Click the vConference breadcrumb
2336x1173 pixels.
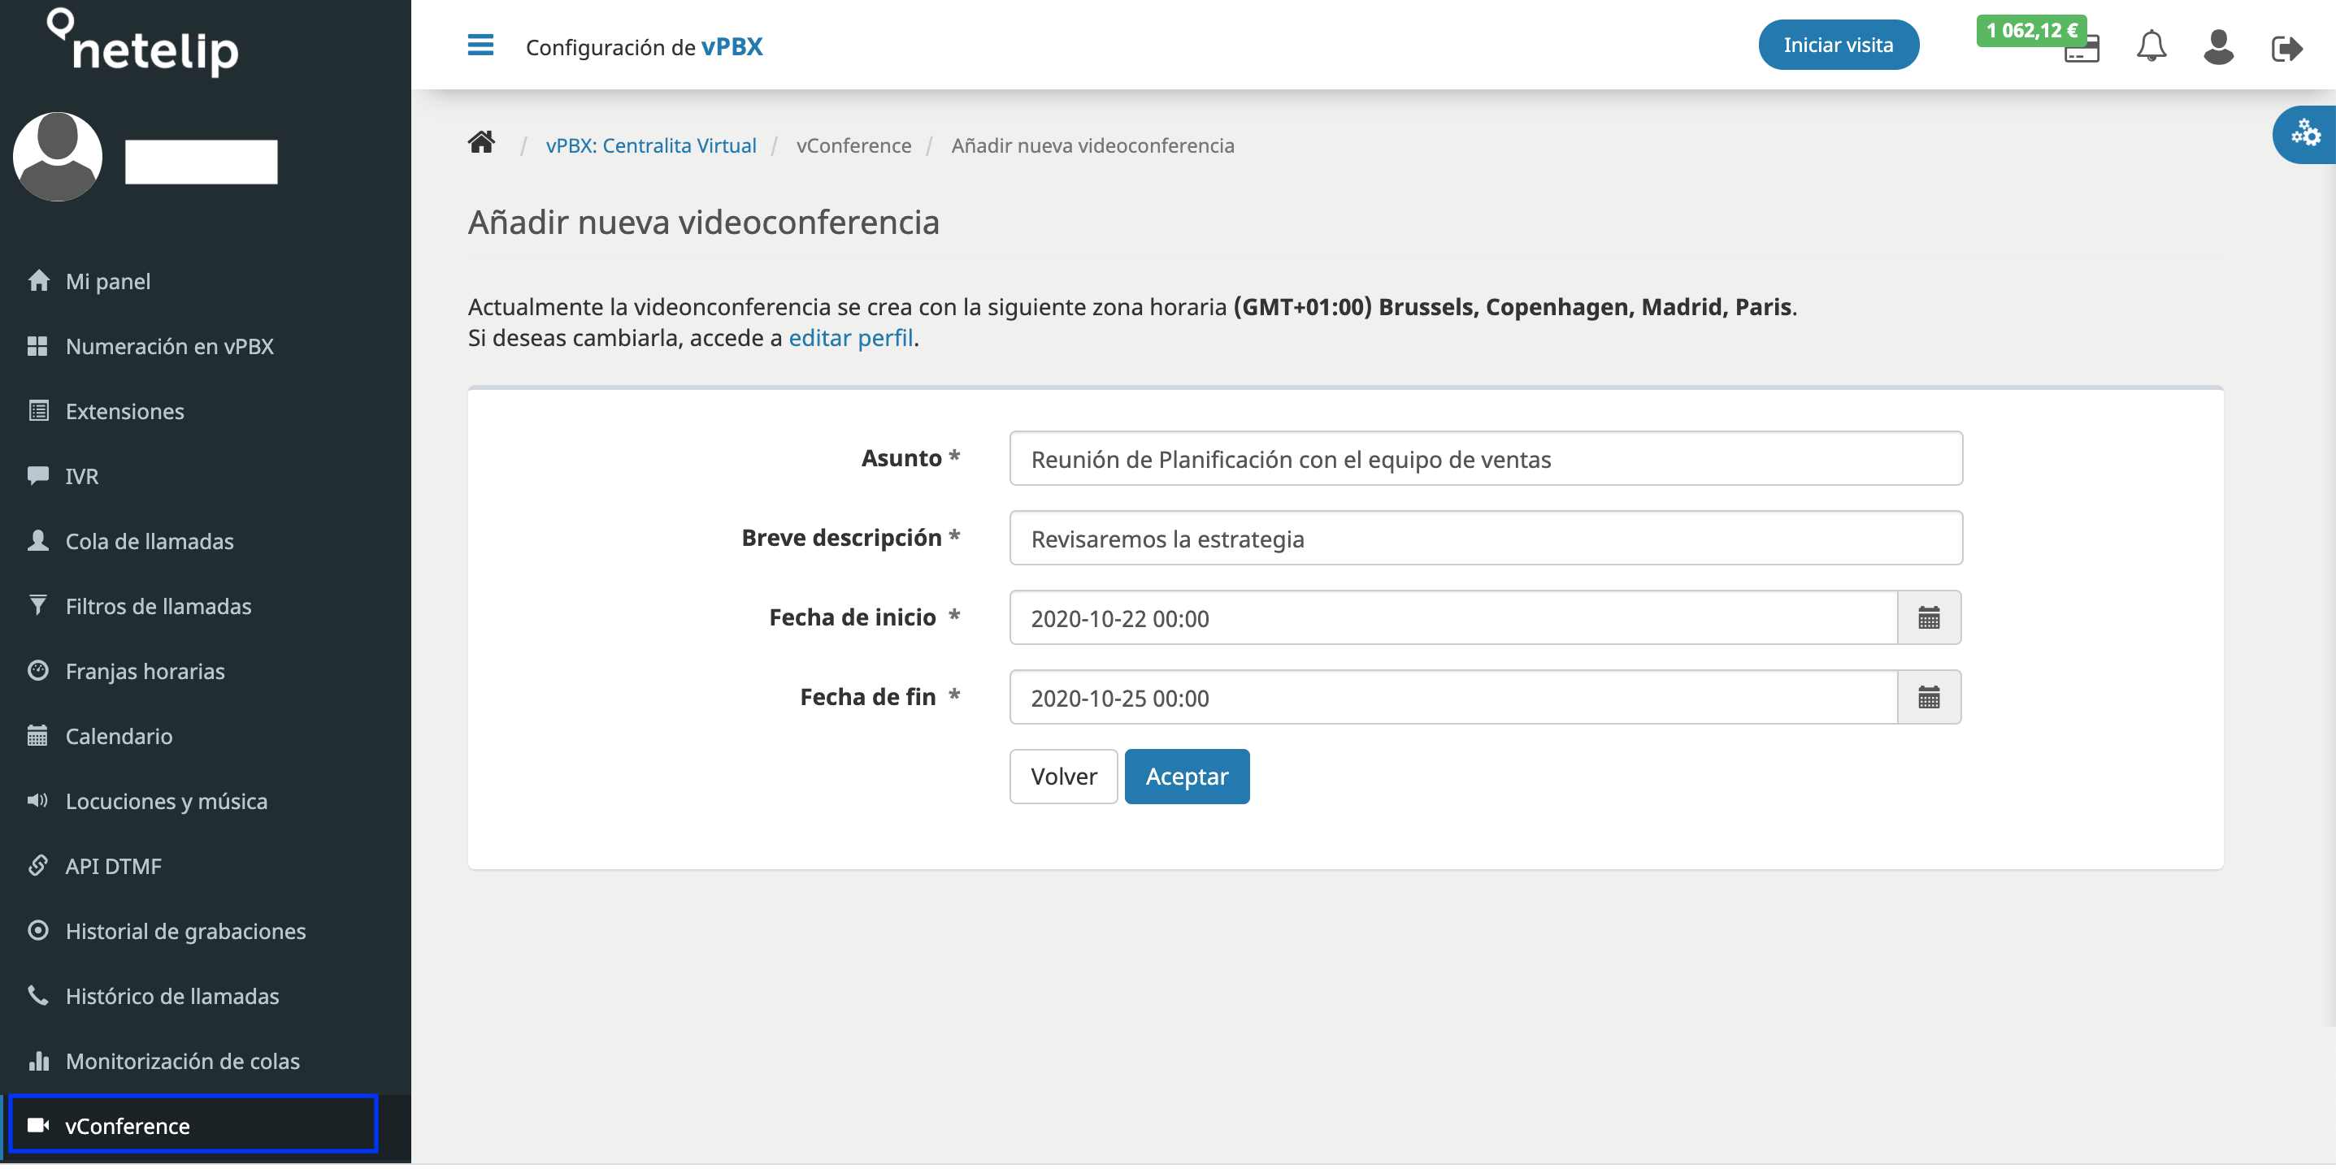point(853,145)
